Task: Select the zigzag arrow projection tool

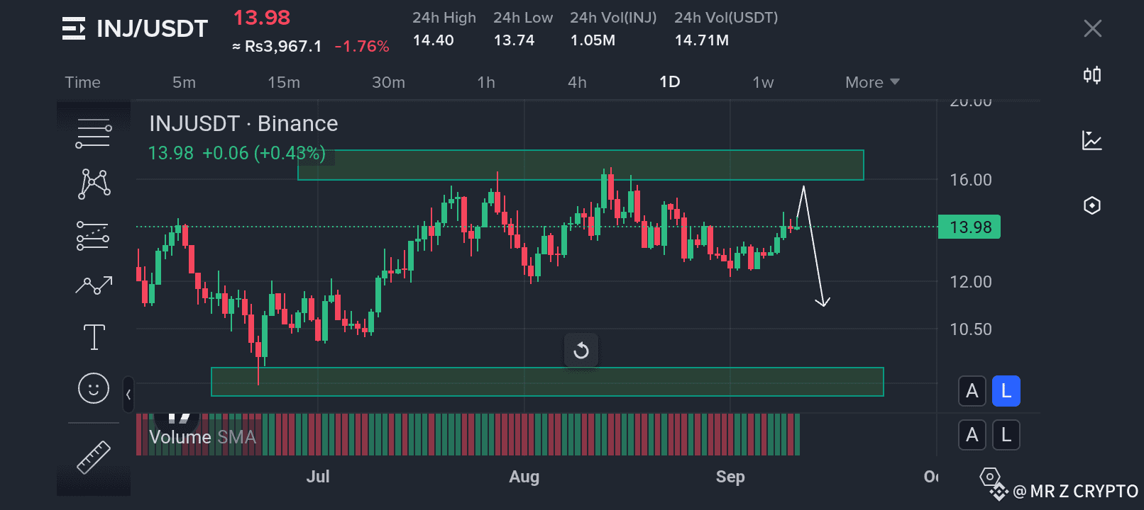Action: point(94,285)
